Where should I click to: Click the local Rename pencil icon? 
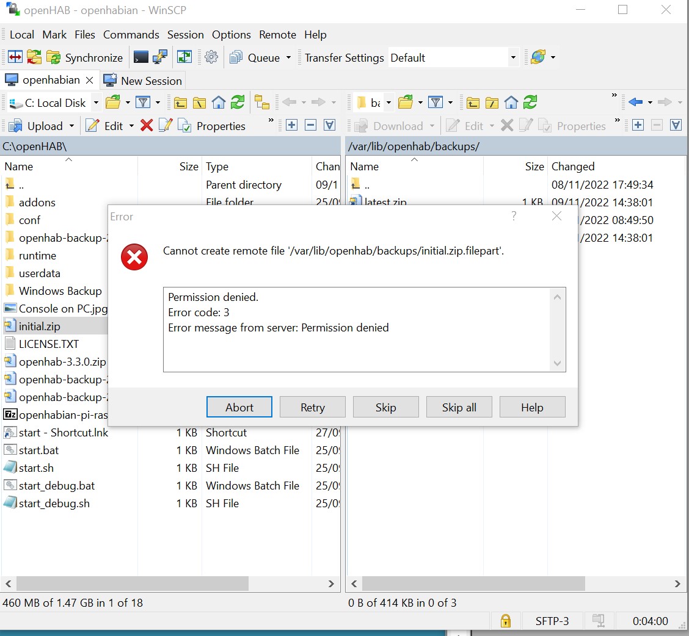click(165, 126)
